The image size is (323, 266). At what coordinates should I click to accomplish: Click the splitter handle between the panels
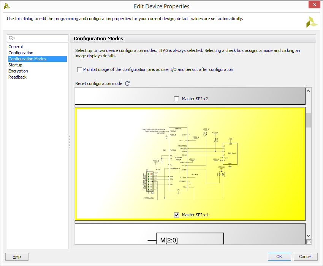click(69, 141)
